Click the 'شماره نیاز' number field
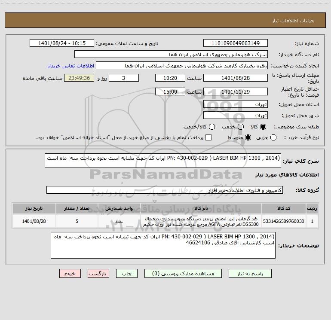 [x=235, y=43]
